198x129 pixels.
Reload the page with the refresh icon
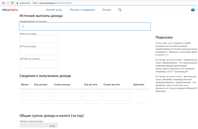click(12, 3)
